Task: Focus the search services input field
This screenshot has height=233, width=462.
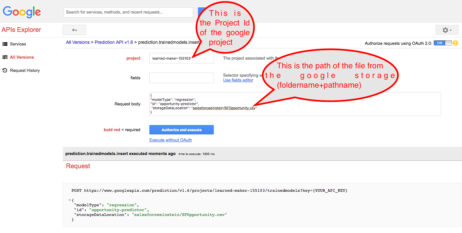Action: 128,12
